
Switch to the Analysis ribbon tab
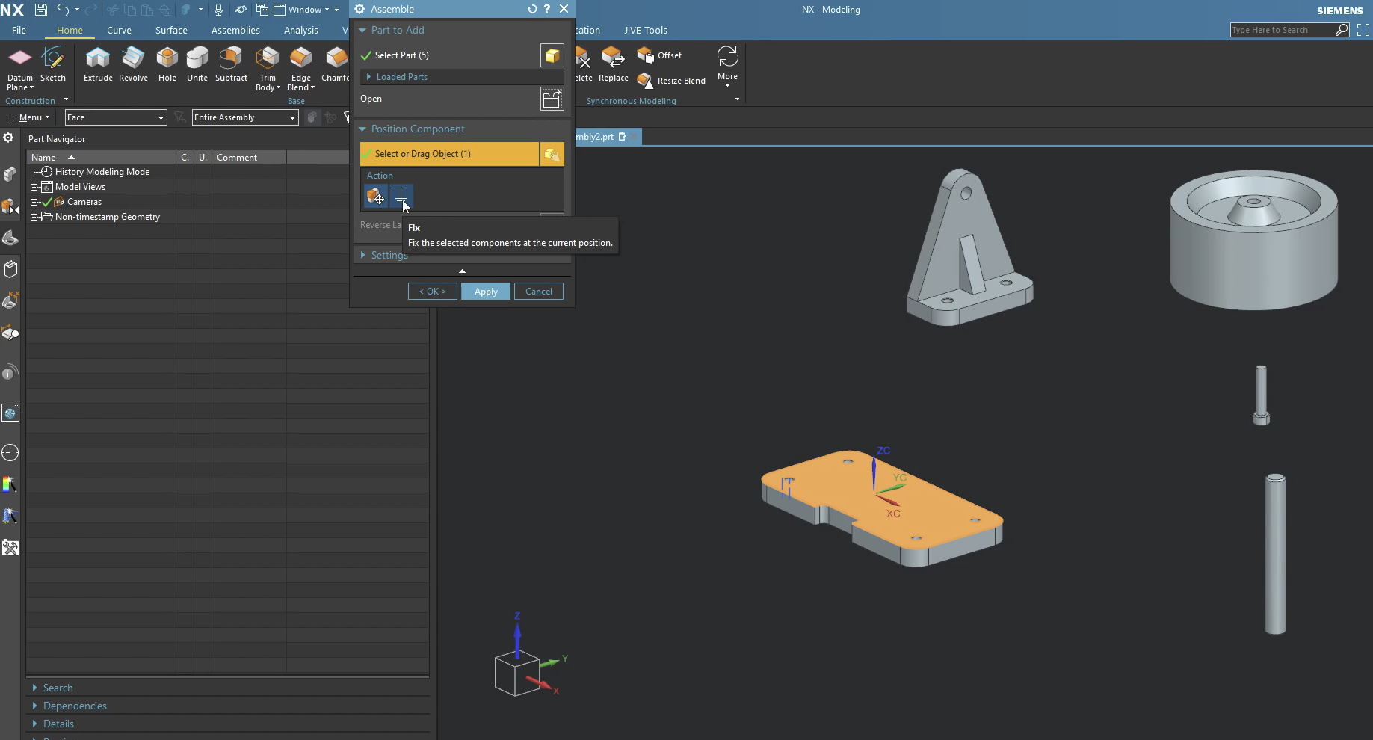click(301, 31)
